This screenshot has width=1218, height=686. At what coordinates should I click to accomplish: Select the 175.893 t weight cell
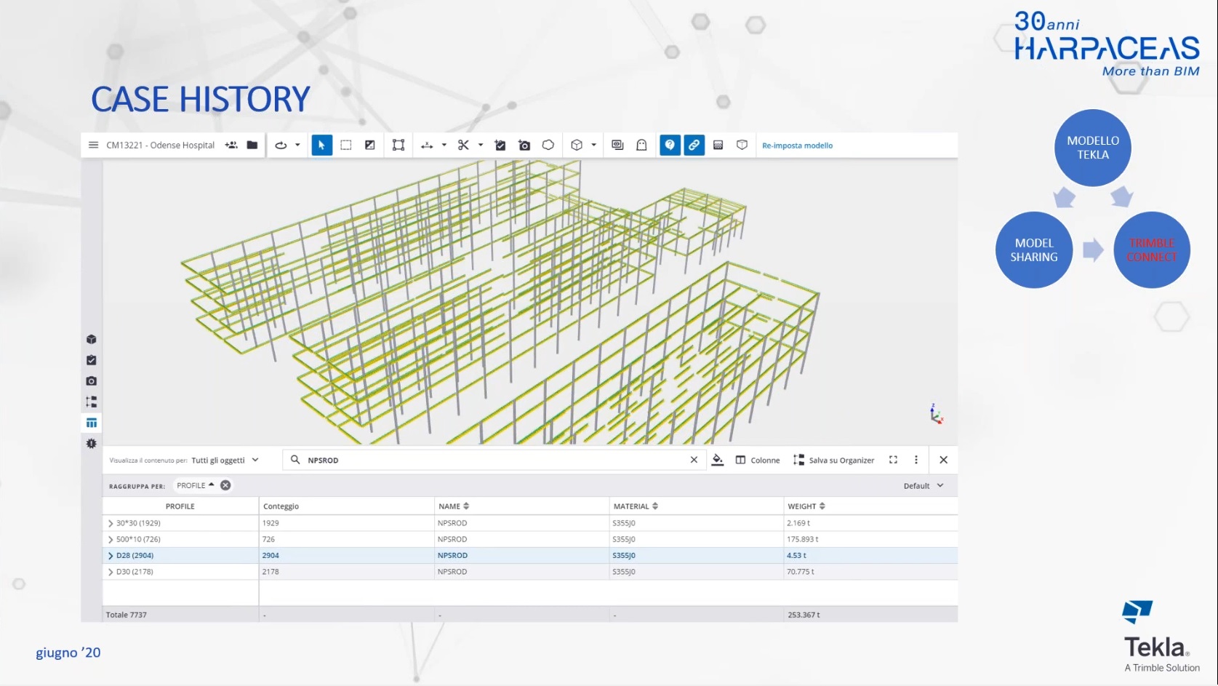870,539
